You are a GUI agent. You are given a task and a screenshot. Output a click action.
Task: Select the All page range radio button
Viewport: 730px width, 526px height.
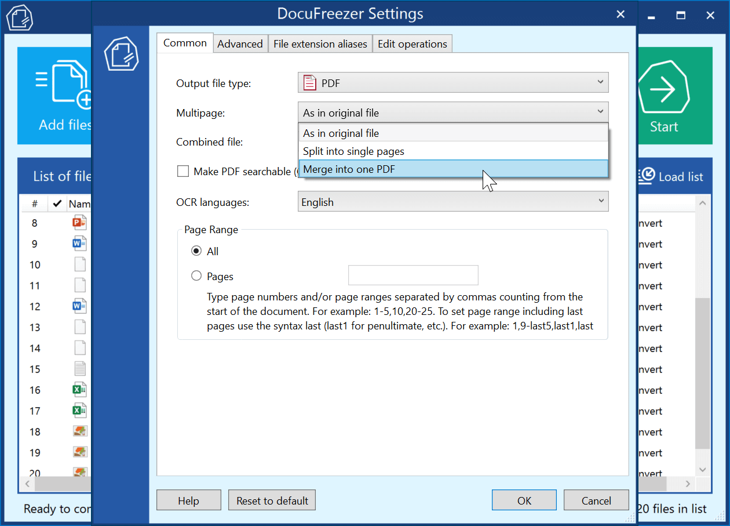click(x=196, y=251)
